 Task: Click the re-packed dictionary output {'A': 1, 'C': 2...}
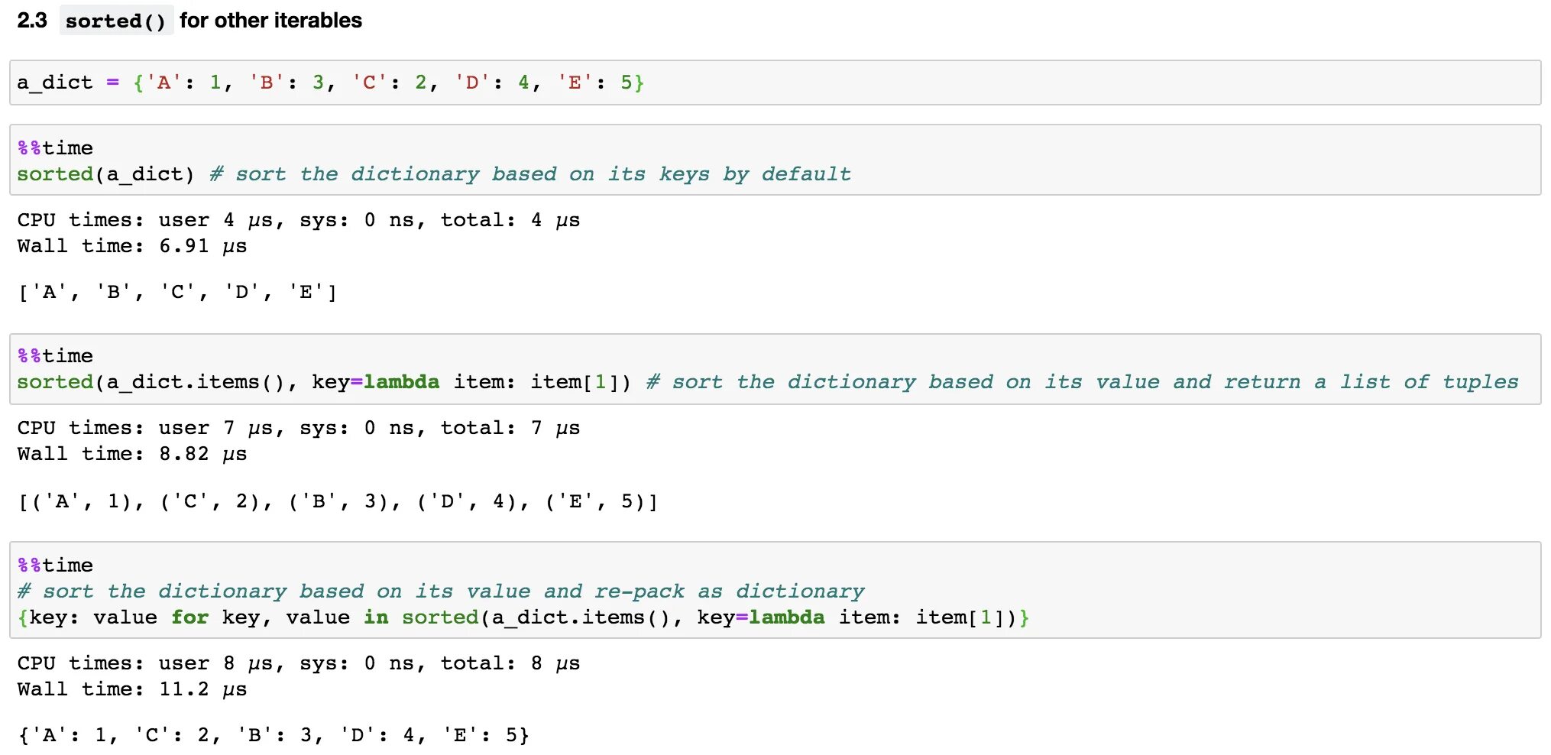(x=274, y=735)
